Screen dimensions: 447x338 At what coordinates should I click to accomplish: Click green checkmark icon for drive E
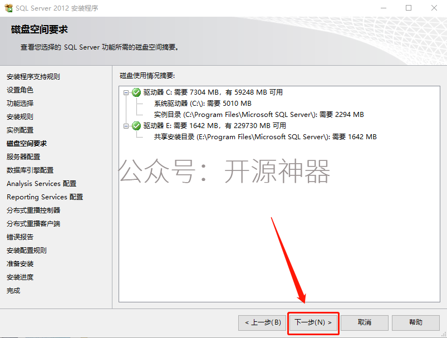click(x=136, y=126)
